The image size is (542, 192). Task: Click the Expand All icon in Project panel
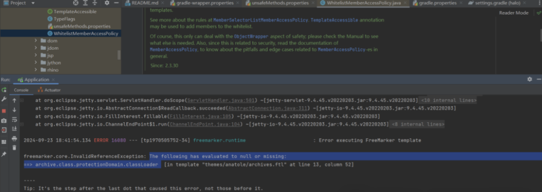point(85,3)
